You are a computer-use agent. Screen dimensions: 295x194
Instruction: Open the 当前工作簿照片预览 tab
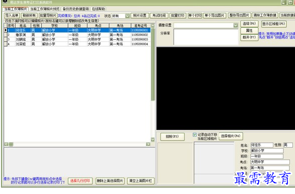(x=45, y=9)
